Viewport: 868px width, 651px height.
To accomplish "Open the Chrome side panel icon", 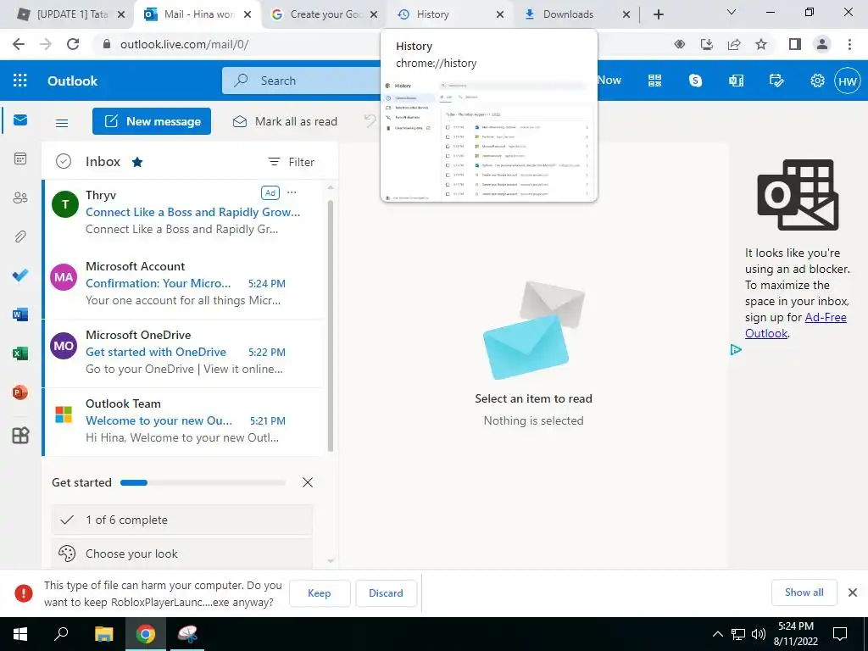I will pos(795,44).
